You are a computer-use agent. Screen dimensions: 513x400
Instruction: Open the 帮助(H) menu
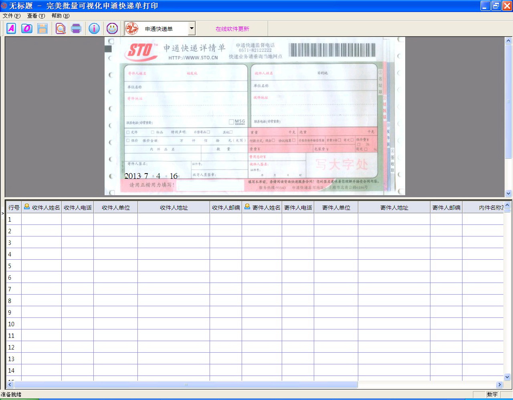click(x=61, y=16)
